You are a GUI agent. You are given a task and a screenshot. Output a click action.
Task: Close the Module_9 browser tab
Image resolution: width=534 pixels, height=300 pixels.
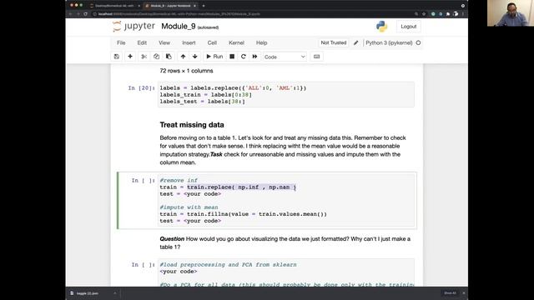(194, 6)
